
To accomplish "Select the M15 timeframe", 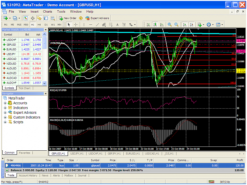I will (x=19, y=25).
